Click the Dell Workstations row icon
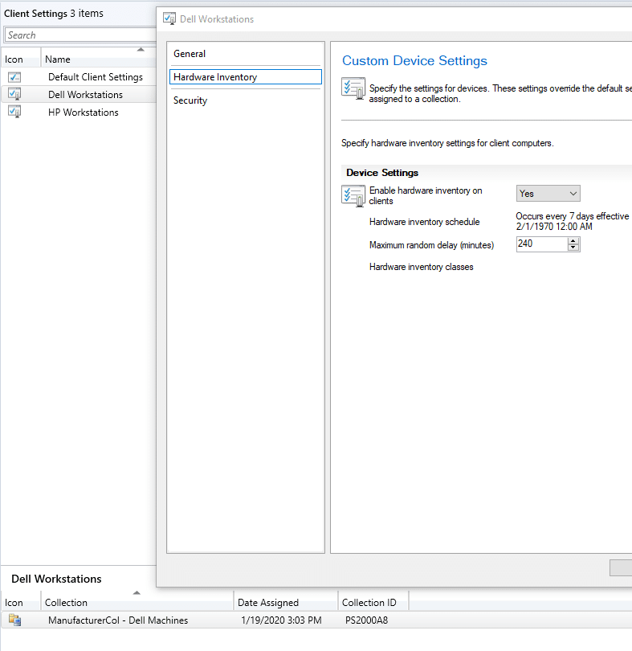632x651 pixels. tap(14, 95)
